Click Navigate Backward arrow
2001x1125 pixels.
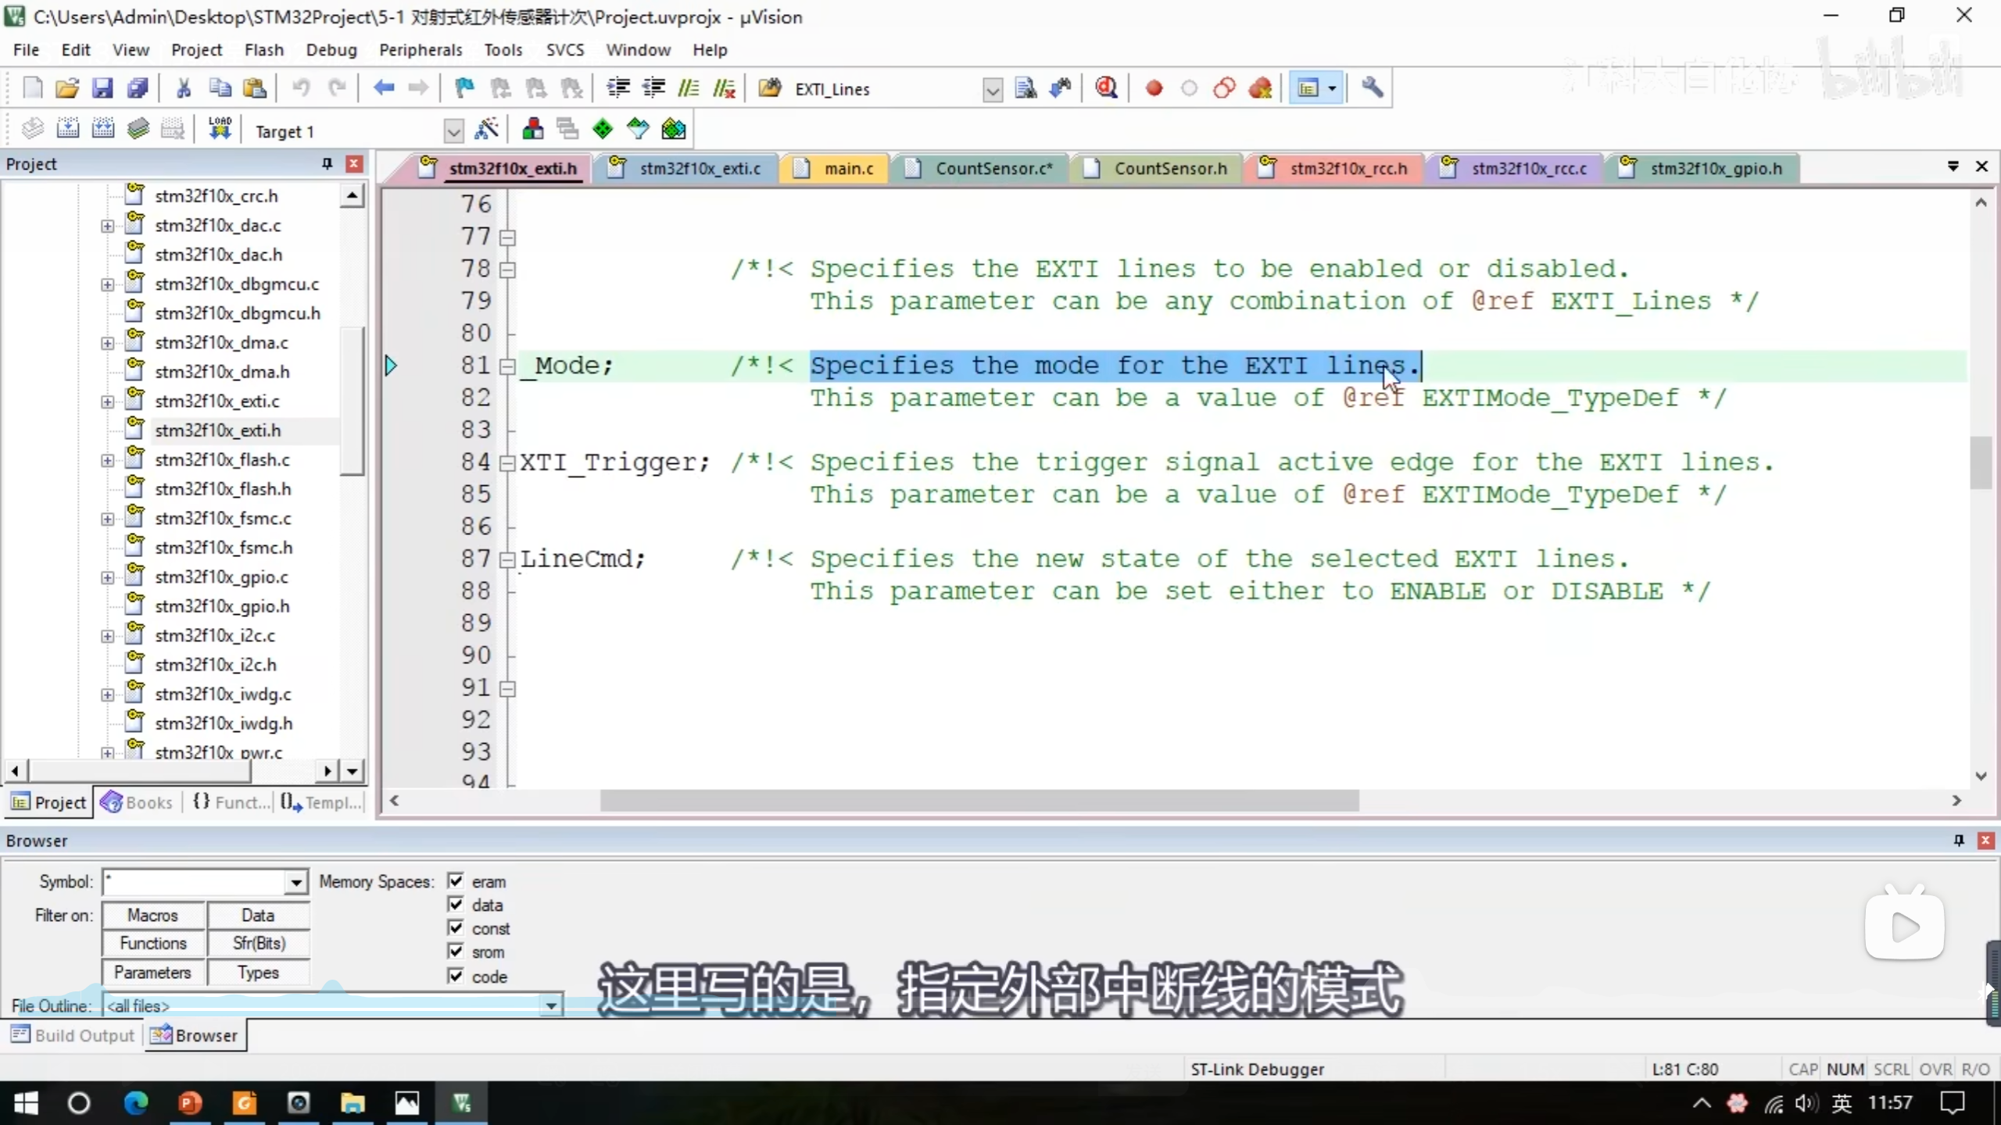(x=383, y=88)
